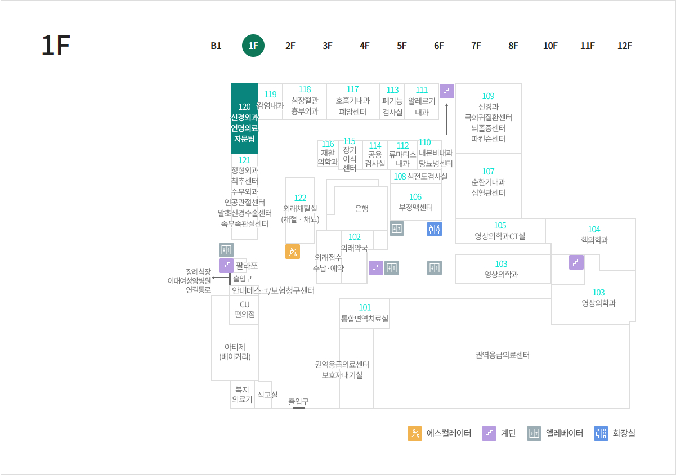Click the 엘리베이터 legend icon

[x=534, y=433]
